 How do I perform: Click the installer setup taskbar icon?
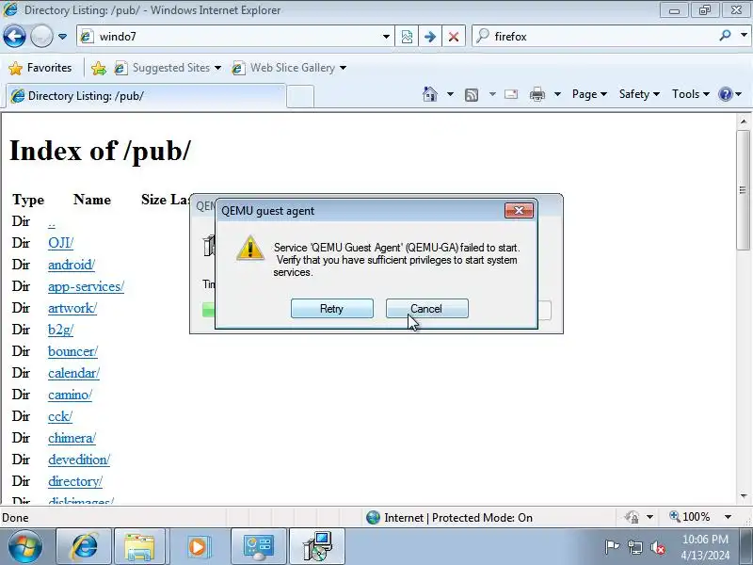(x=317, y=547)
